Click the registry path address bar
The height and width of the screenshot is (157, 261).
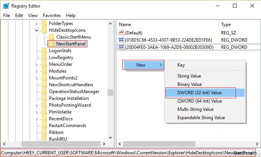coord(128,153)
